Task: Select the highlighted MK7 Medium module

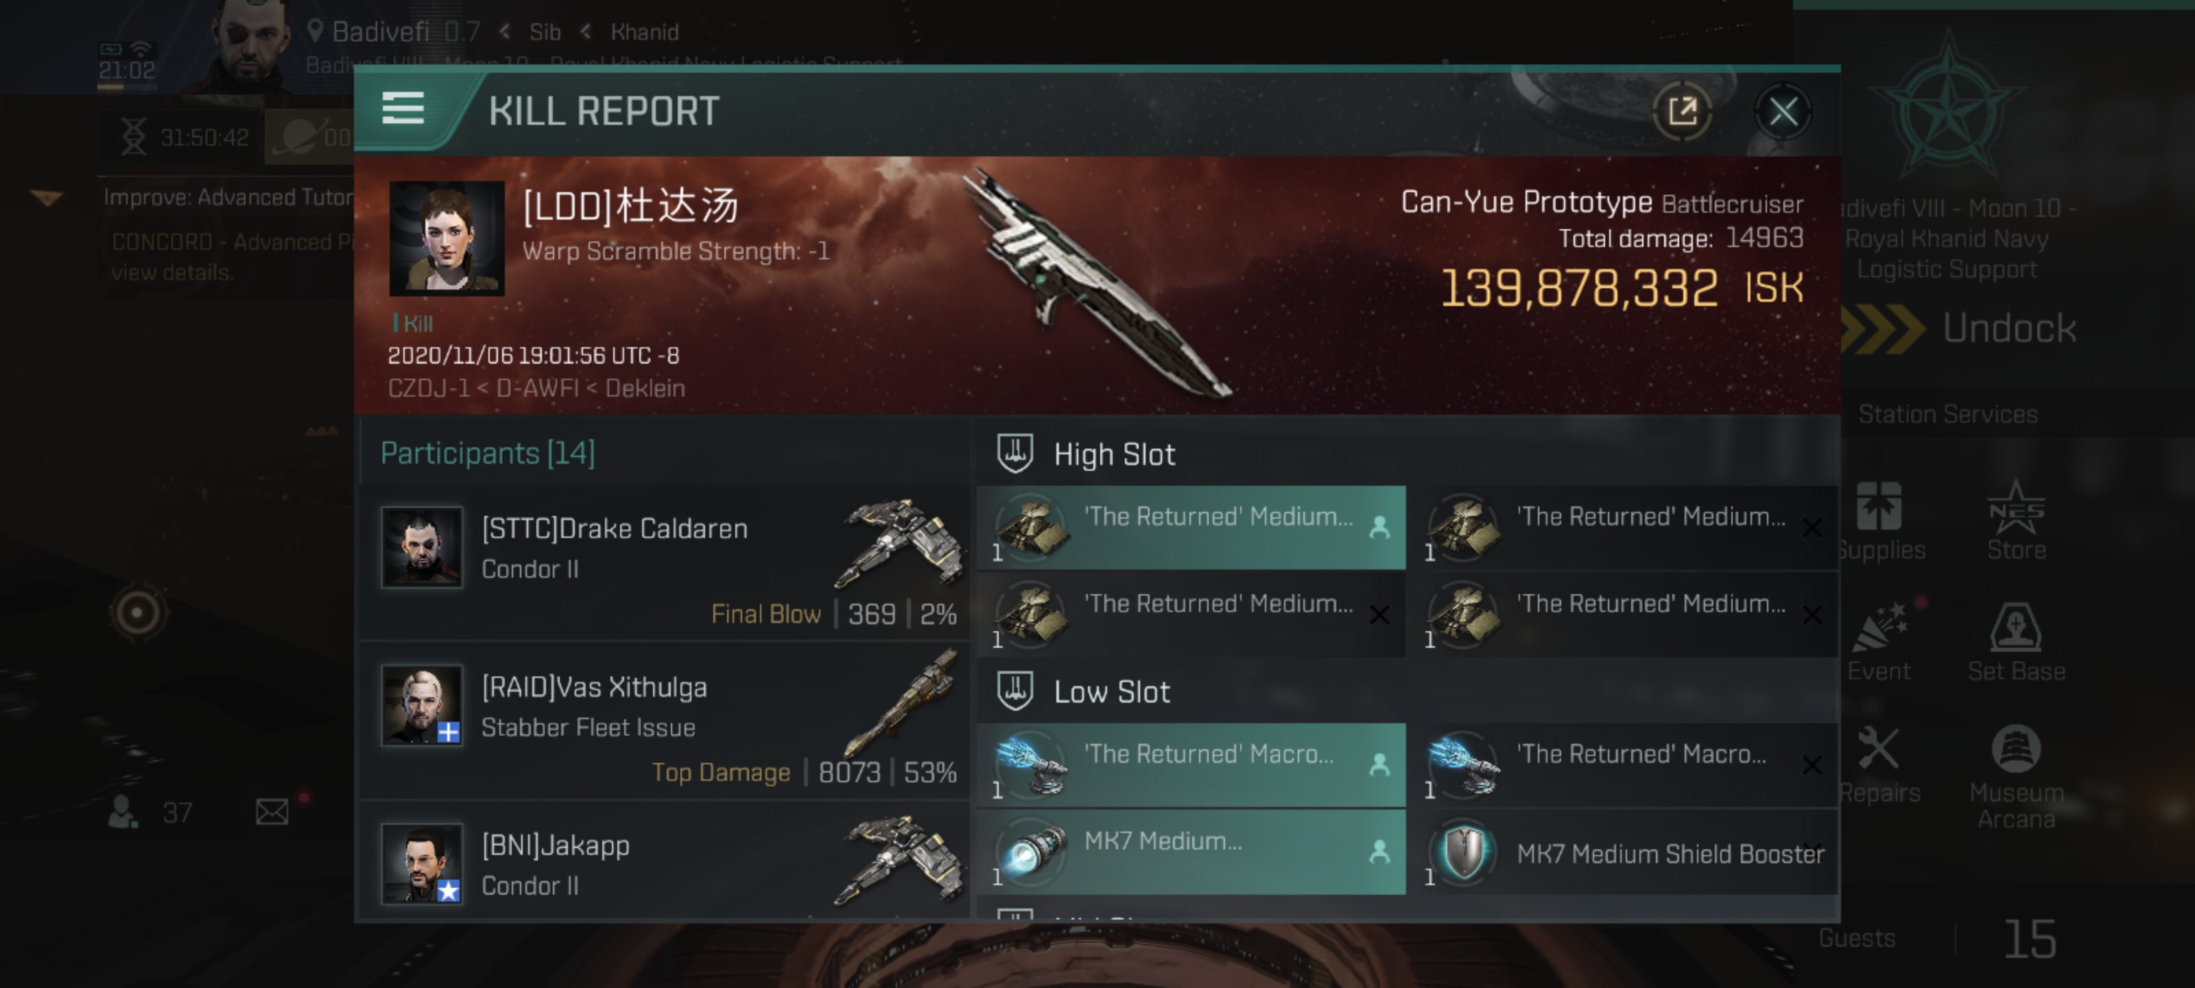Action: pos(1191,851)
